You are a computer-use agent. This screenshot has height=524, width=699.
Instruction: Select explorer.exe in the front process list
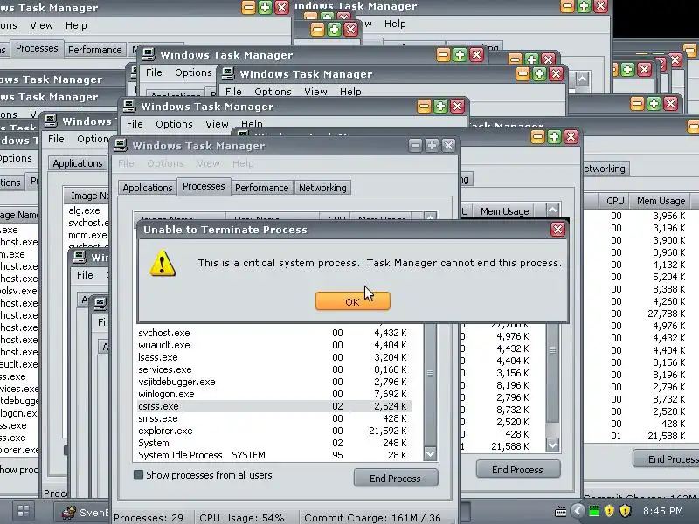tap(274, 431)
